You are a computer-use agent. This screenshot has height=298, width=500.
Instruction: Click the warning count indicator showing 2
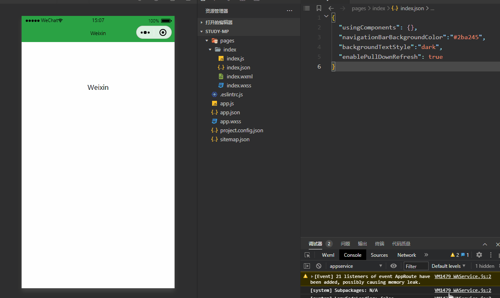[x=455, y=255]
